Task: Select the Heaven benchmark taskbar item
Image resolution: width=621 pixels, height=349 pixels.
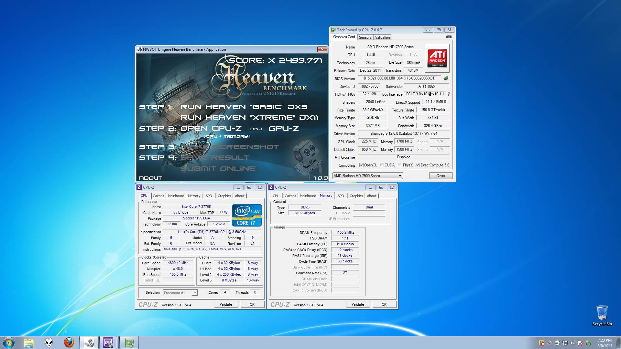Action: 89,343
